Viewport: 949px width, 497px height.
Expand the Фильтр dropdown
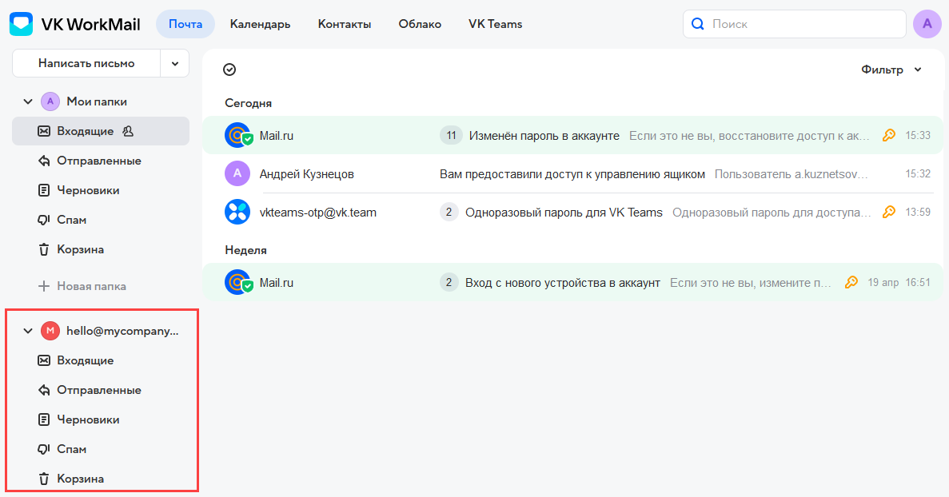tap(891, 70)
